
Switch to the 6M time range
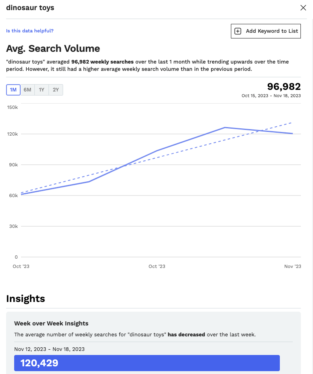coord(27,90)
